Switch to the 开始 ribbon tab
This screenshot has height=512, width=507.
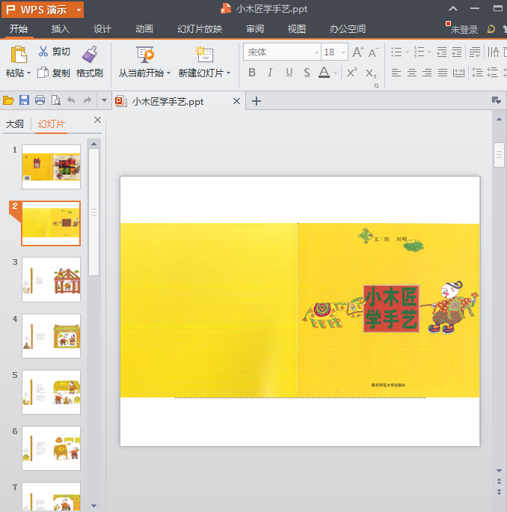tap(18, 29)
